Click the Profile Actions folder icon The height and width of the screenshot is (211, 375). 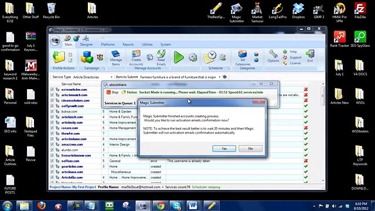pos(59,57)
